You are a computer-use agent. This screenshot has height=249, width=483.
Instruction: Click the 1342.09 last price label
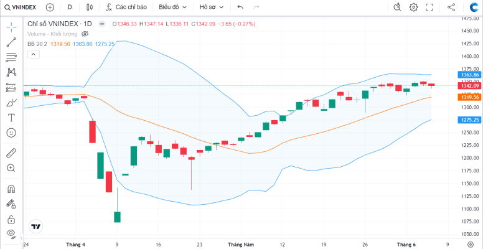point(470,86)
